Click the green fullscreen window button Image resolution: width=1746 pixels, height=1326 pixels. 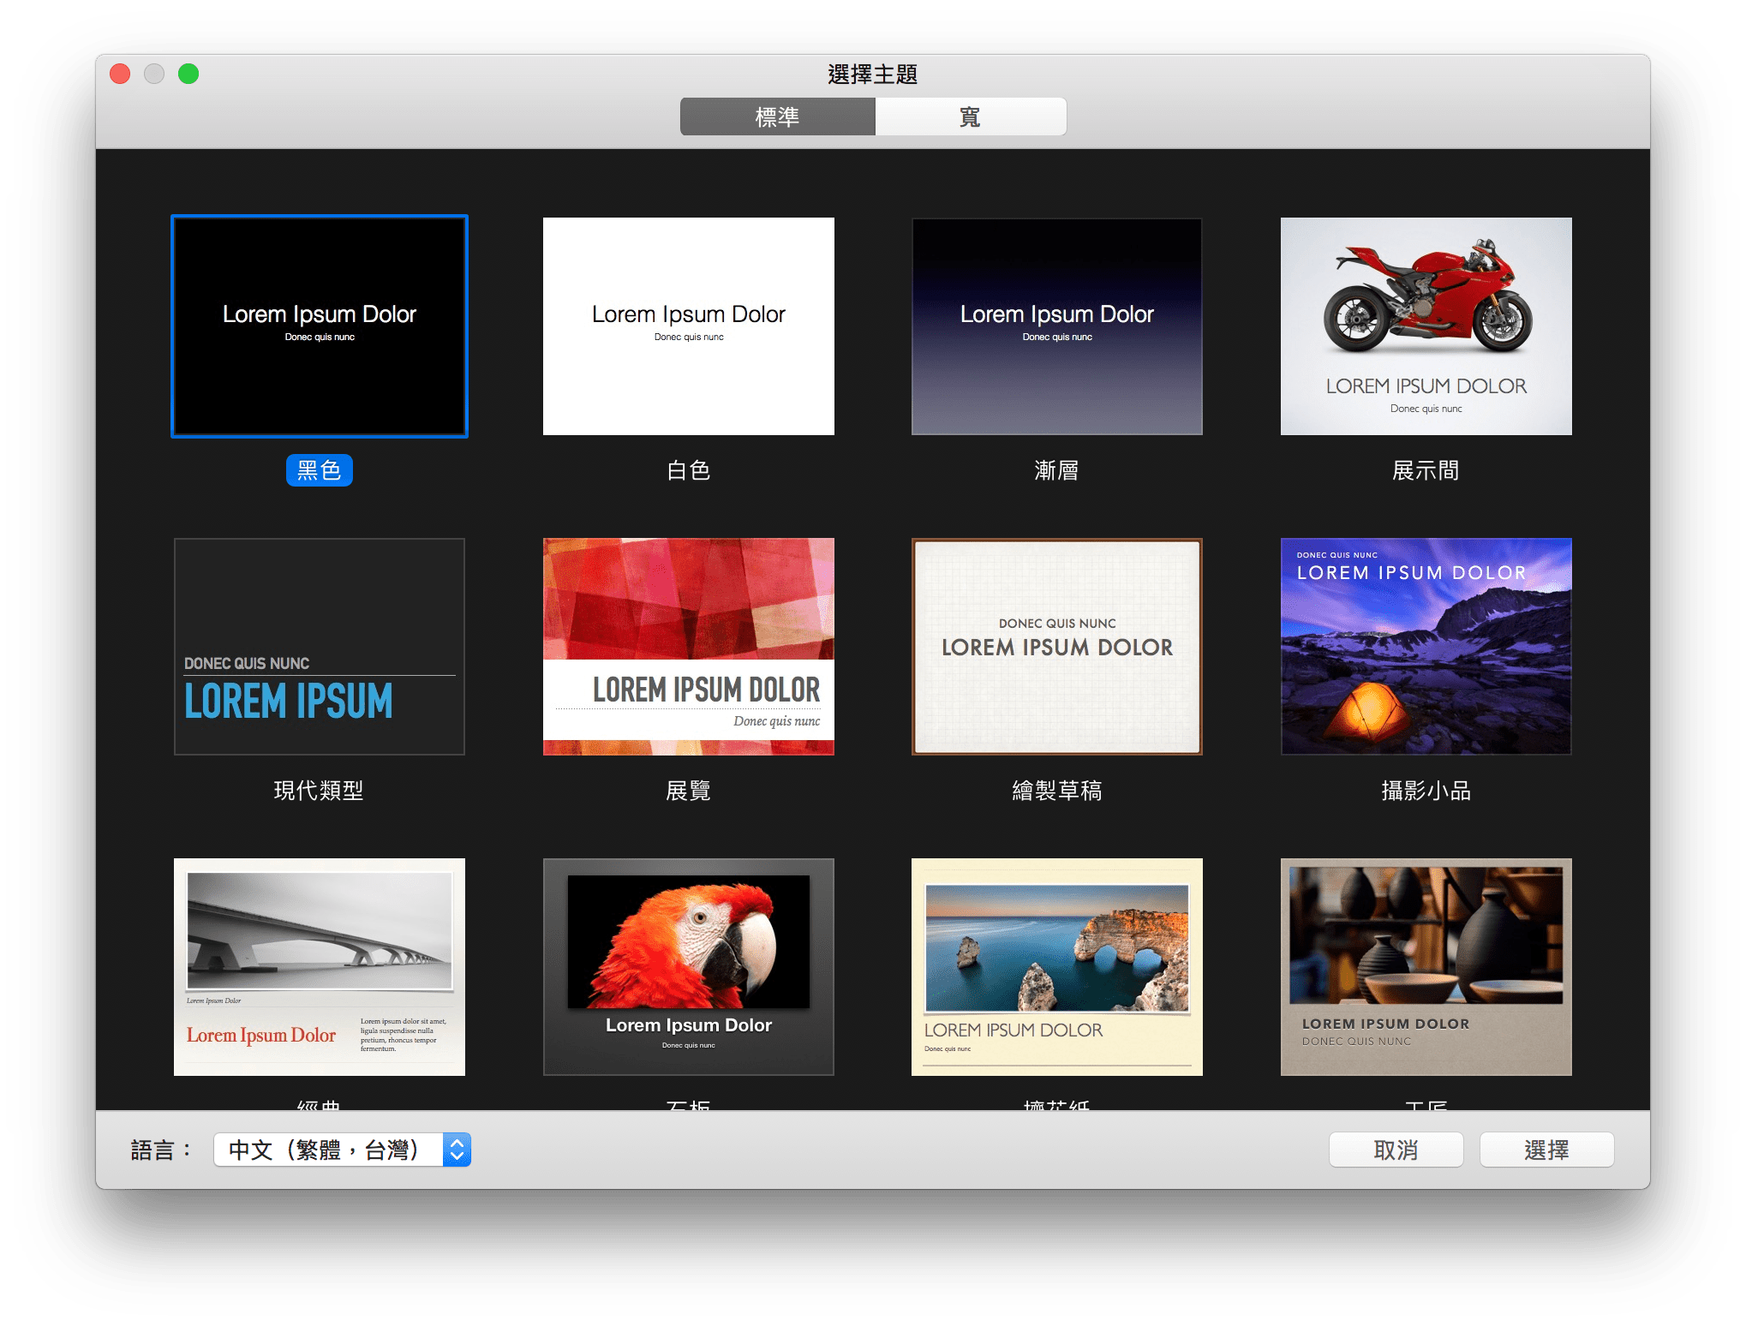coord(188,75)
